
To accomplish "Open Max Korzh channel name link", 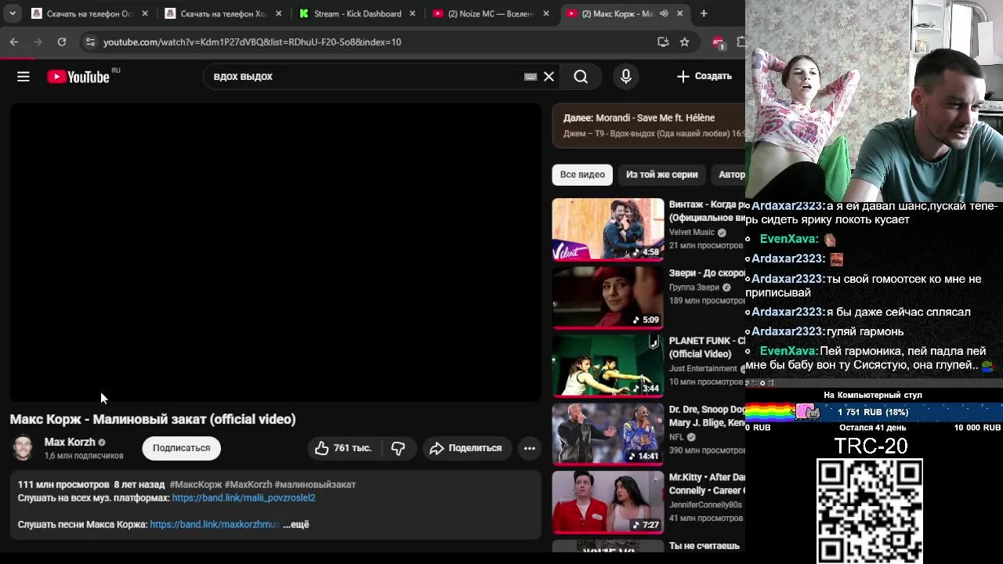I will [x=70, y=442].
